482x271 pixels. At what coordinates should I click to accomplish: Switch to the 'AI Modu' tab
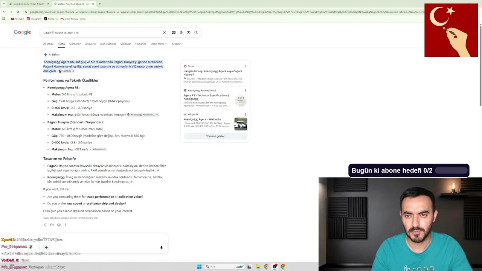(x=48, y=44)
